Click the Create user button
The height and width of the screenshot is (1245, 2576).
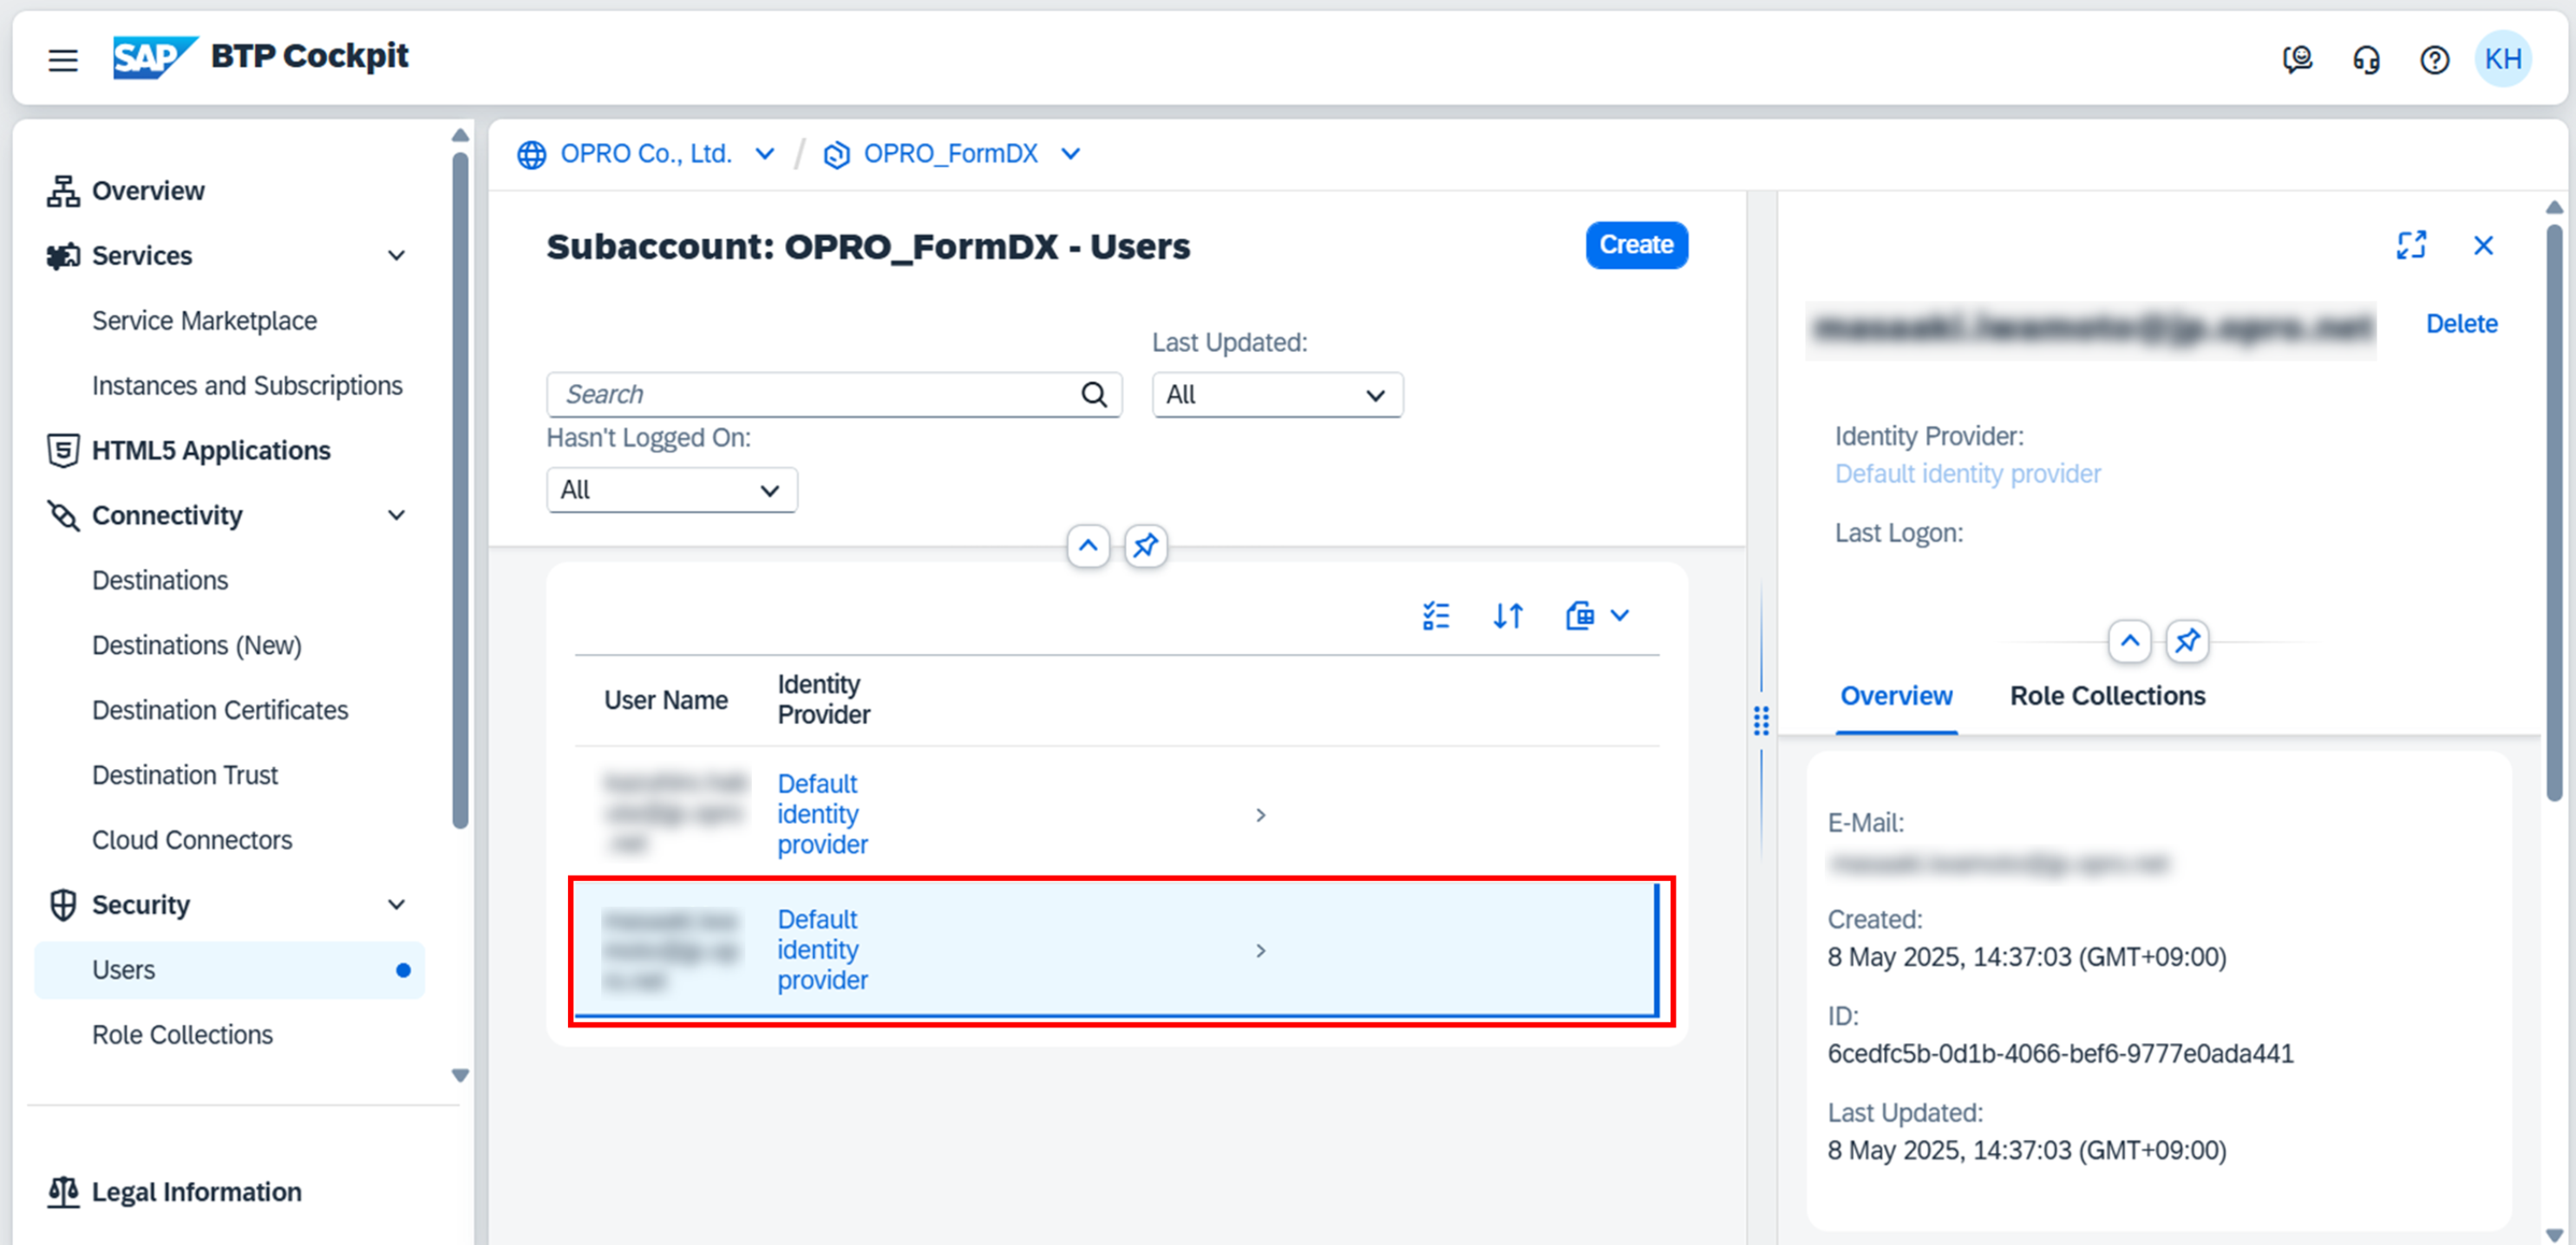[1635, 244]
